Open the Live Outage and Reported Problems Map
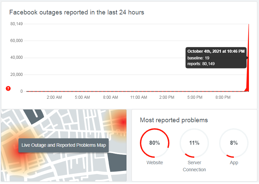This screenshot has height=184, width=259. pyautogui.click(x=64, y=145)
